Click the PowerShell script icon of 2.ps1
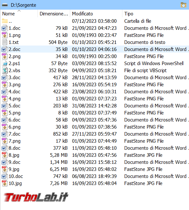The width and height of the screenshot is (189, 210). [5, 63]
